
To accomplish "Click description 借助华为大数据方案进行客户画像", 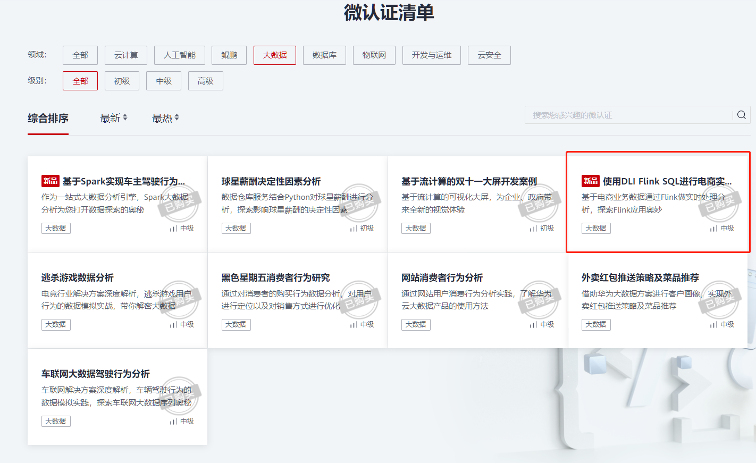I will [x=657, y=300].
